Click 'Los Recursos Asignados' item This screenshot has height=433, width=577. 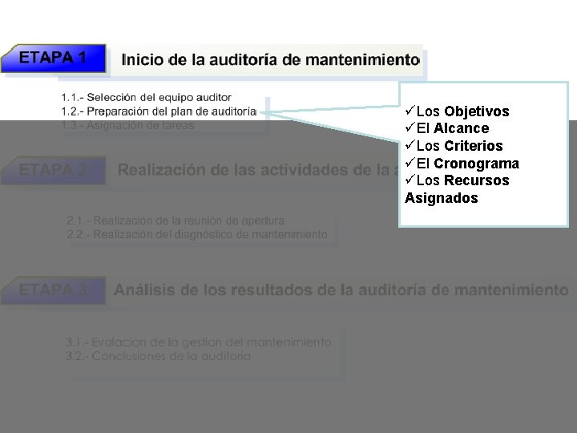coord(457,189)
